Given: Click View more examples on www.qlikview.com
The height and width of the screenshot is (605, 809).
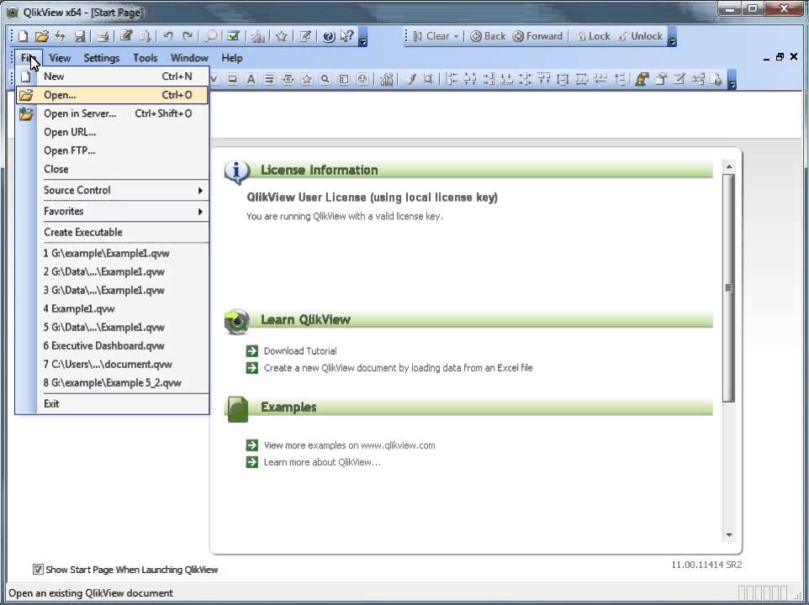Looking at the screenshot, I should [x=349, y=445].
